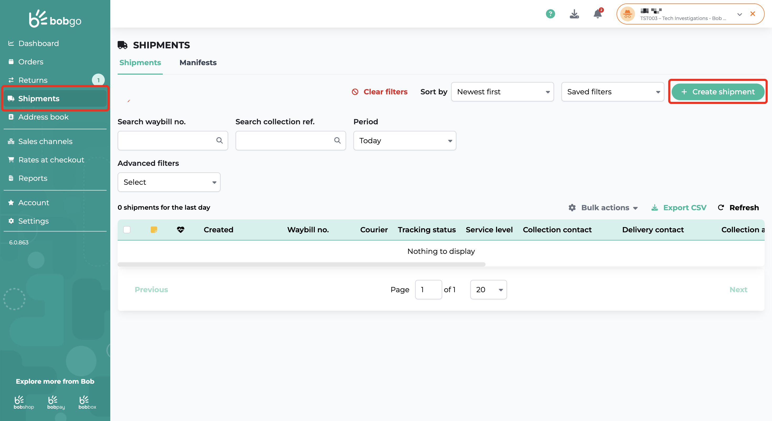The width and height of the screenshot is (772, 421).
Task: Click the Previous page link
Action: (x=151, y=290)
